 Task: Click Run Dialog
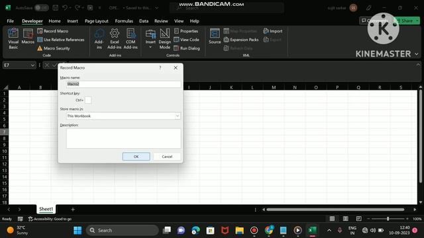(187, 48)
